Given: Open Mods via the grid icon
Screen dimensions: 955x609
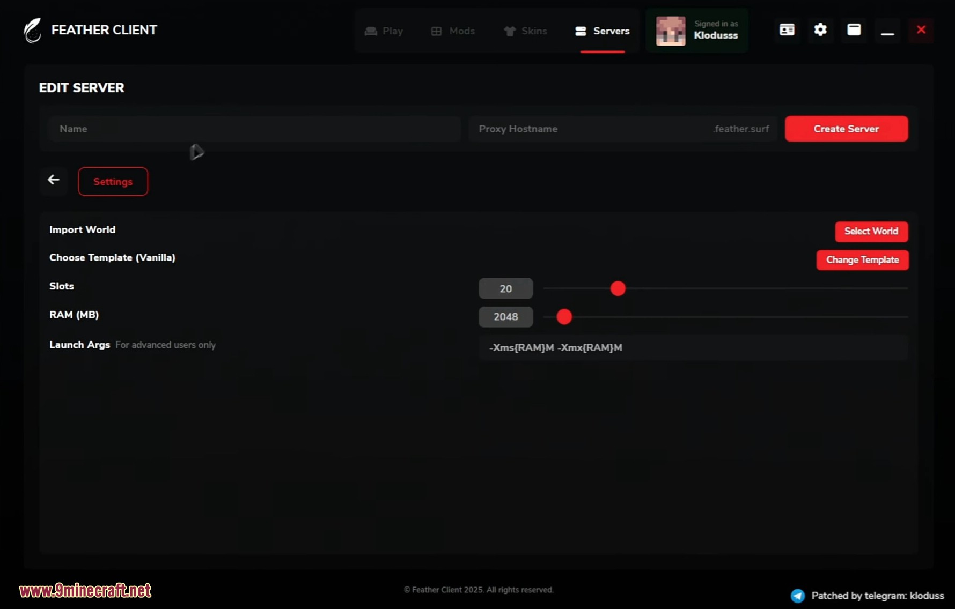Looking at the screenshot, I should click(x=435, y=31).
